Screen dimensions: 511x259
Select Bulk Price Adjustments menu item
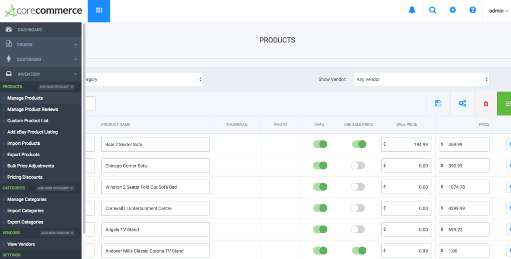(30, 166)
